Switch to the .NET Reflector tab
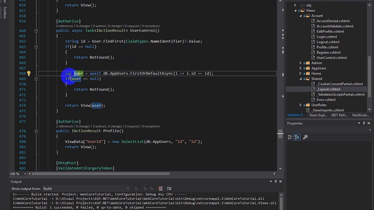This screenshot has height=210, width=374. pyautogui.click(x=339, y=115)
